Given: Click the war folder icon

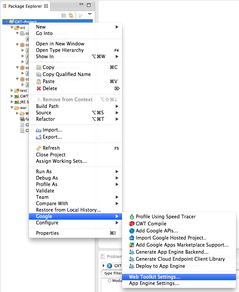Looking at the screenshot, I should click(17, 108).
